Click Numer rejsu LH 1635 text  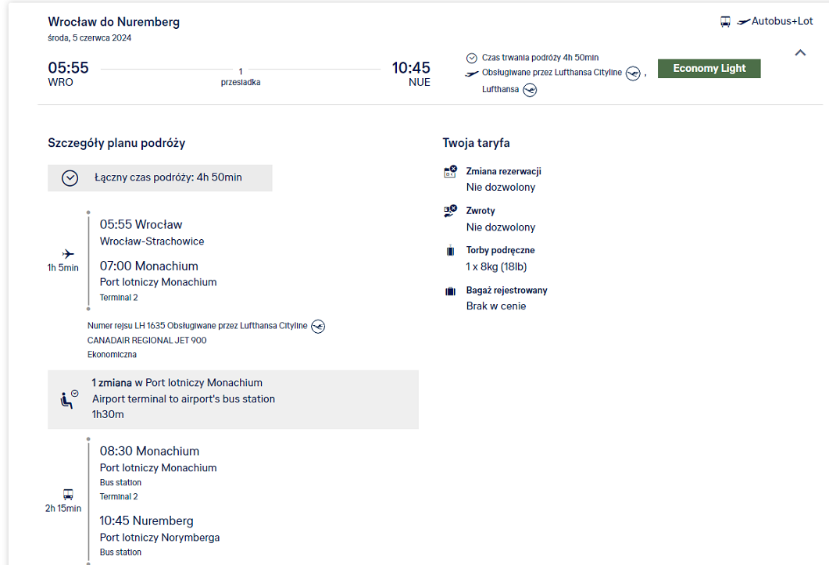point(127,326)
